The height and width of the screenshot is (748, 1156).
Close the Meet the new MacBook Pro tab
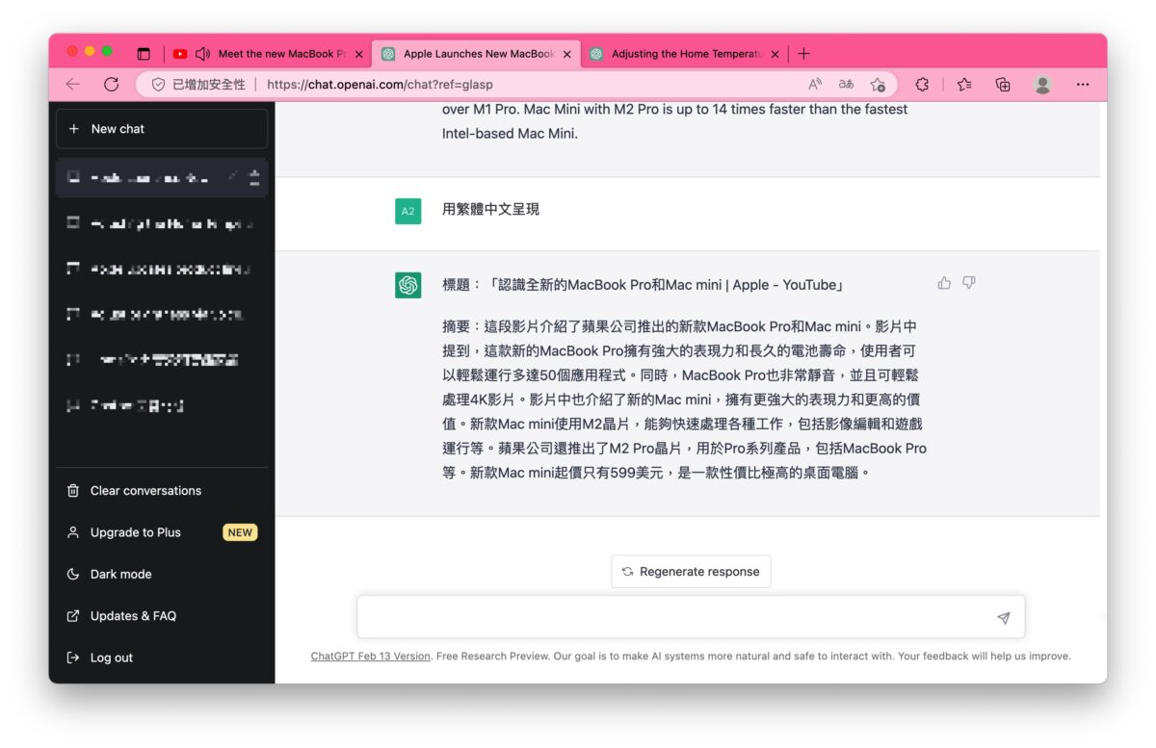[359, 54]
